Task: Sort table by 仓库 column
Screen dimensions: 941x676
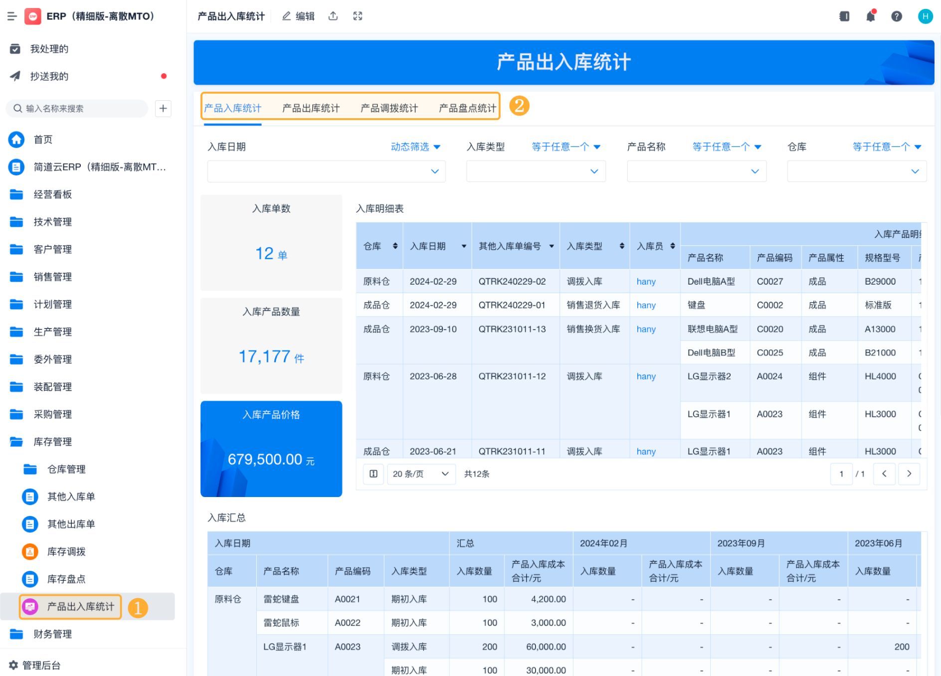Action: tap(395, 246)
